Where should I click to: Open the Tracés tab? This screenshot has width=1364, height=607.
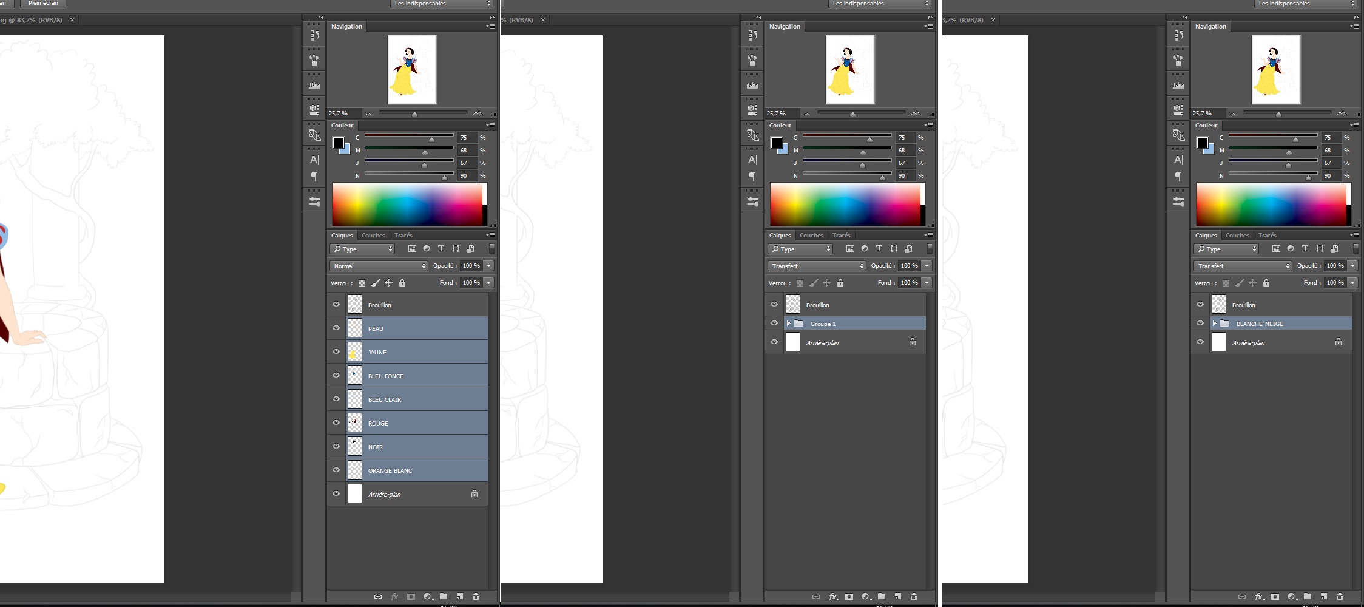click(403, 235)
